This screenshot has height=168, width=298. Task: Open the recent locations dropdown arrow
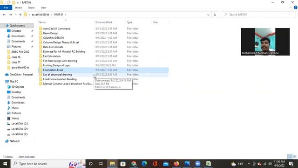tap(15, 14)
